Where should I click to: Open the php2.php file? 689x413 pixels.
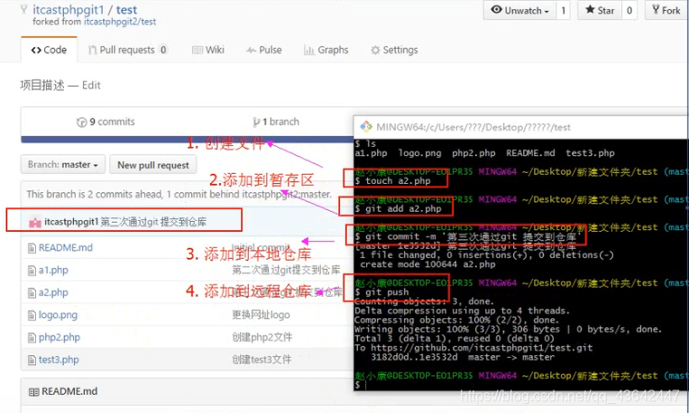(x=60, y=337)
